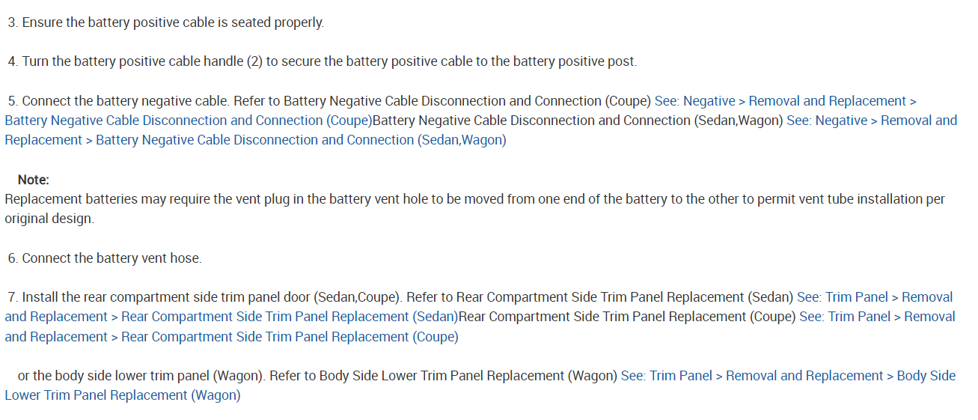Click black unlinked "Rear Compartment Side Trim... (Coupe)" text
This screenshot has height=420, width=978.
pos(627,317)
